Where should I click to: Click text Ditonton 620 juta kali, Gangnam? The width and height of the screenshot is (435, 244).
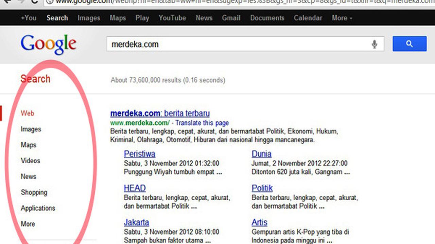(x=297, y=172)
